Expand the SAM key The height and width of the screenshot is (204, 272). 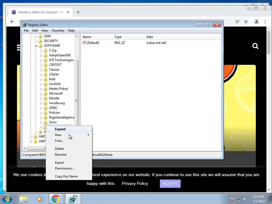click(x=36, y=36)
